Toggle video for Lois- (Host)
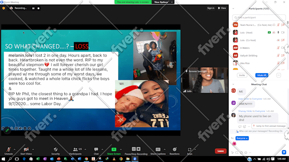 (283, 33)
